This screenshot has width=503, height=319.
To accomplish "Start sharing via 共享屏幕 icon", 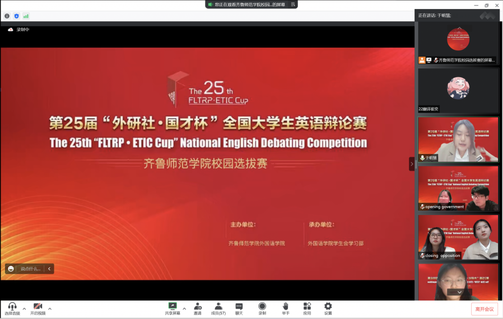I will point(173,308).
